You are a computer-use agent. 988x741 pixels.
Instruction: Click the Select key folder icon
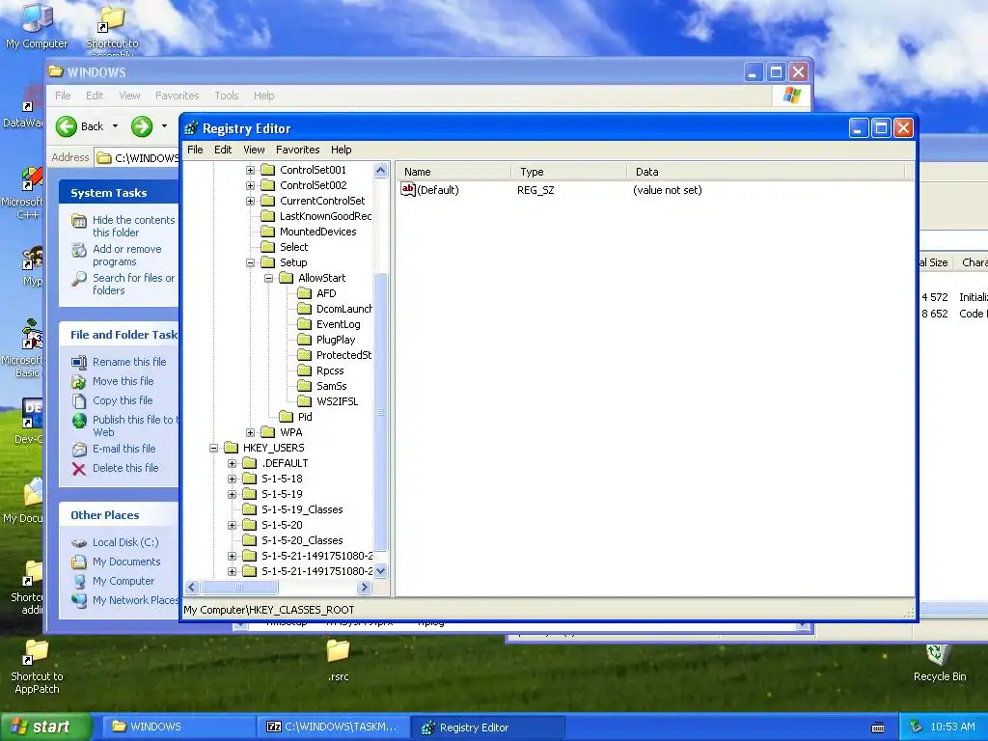pyautogui.click(x=268, y=247)
